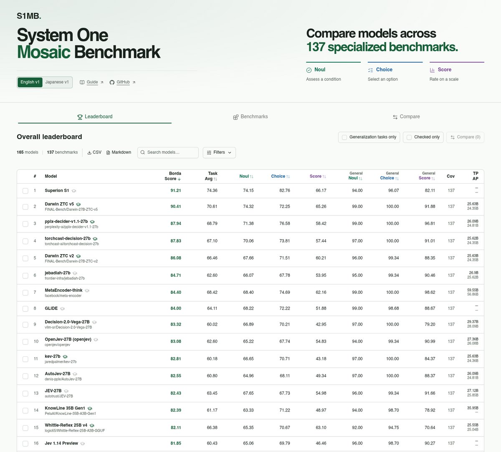This screenshot has height=452, width=501.
Task: Click the Choice 'Select an option' card
Action: click(x=395, y=72)
